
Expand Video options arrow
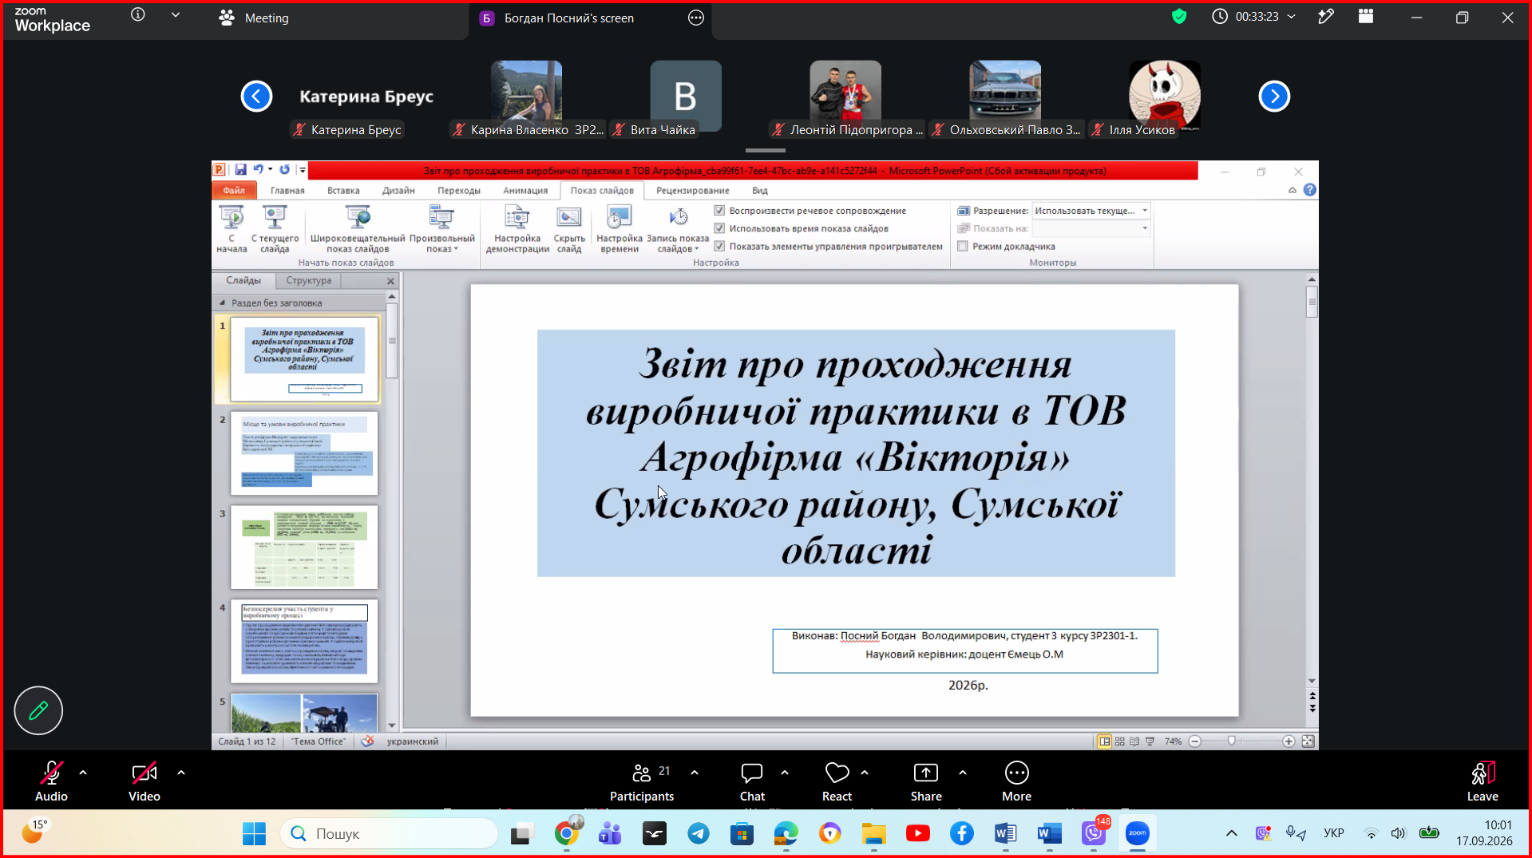coord(181,773)
